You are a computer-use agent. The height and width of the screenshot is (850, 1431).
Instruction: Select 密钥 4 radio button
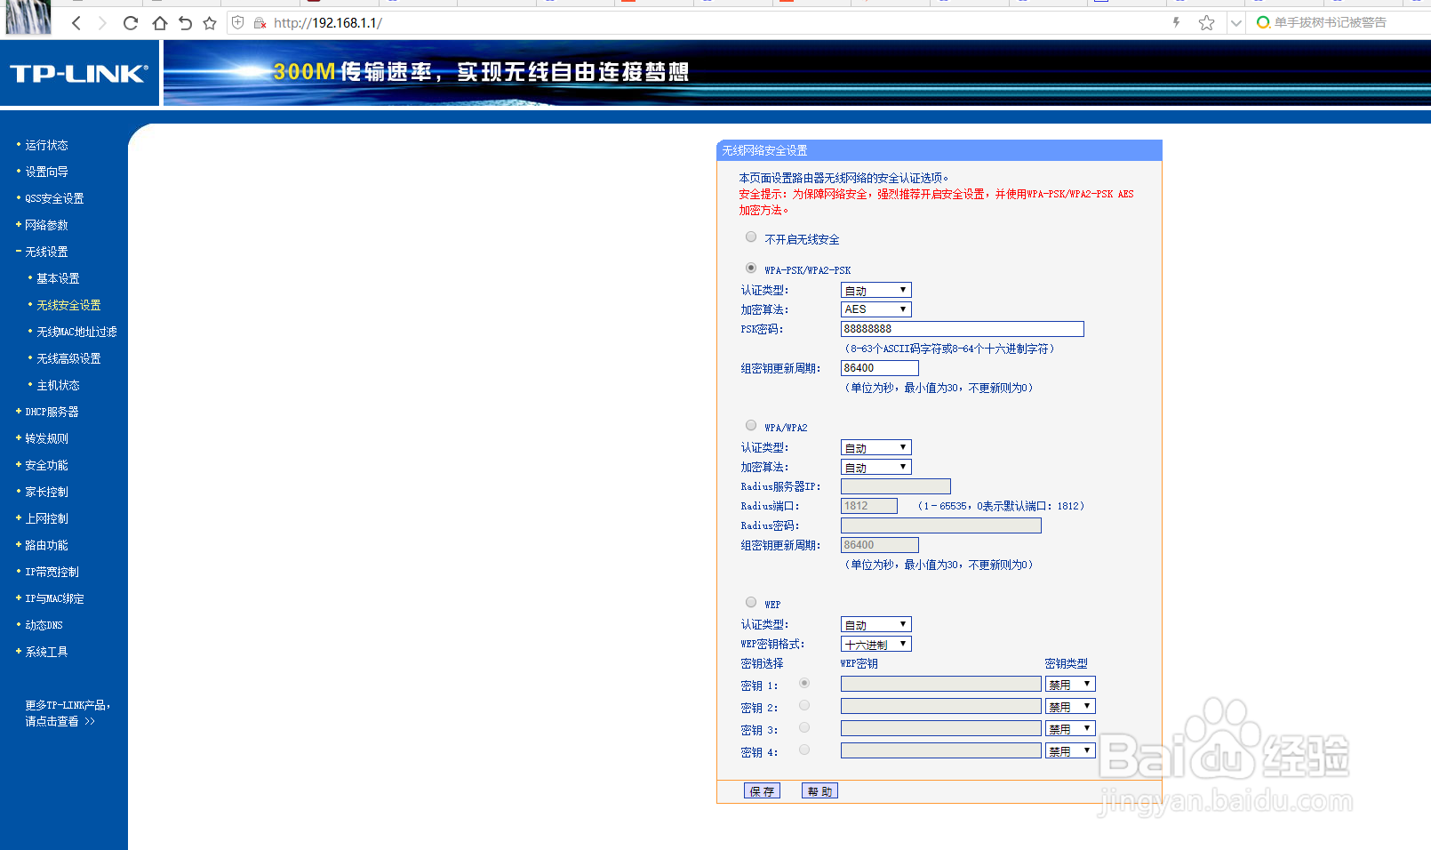pos(804,750)
